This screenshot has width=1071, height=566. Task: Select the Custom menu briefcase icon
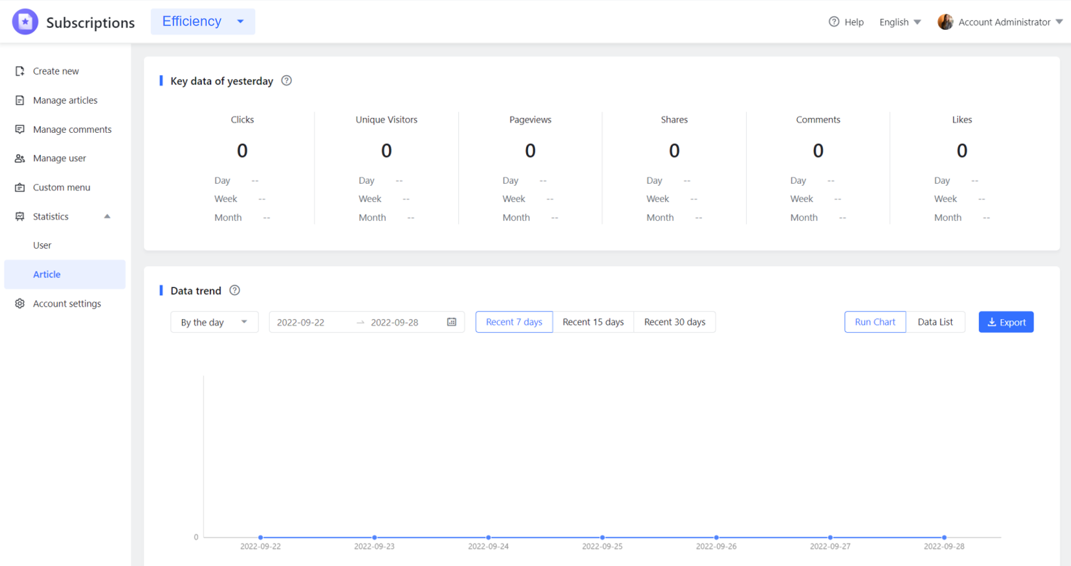20,187
